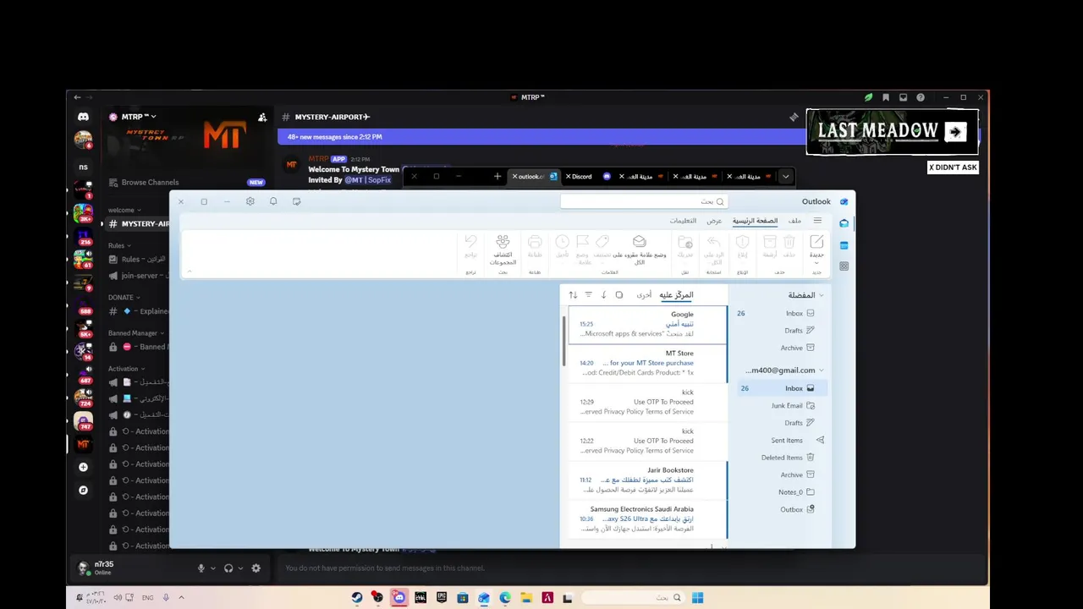
Task: Open the Jarir Bookstore email
Action: click(x=647, y=480)
